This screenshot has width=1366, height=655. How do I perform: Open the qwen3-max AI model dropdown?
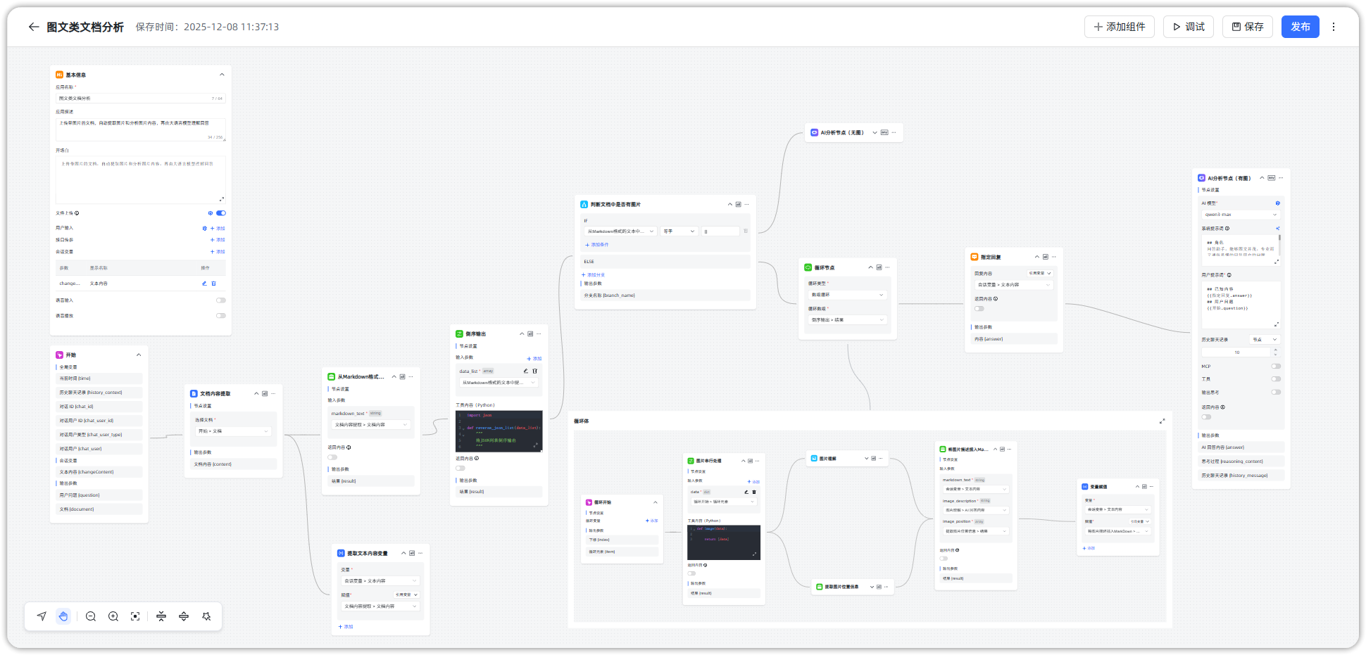[x=1239, y=215]
